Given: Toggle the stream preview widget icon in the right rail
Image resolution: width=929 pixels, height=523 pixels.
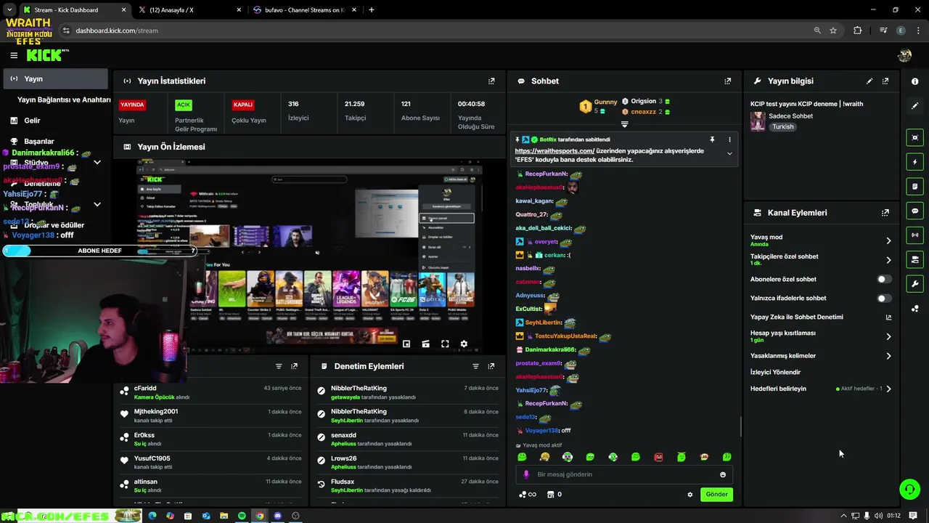Looking at the screenshot, I should pyautogui.click(x=915, y=137).
